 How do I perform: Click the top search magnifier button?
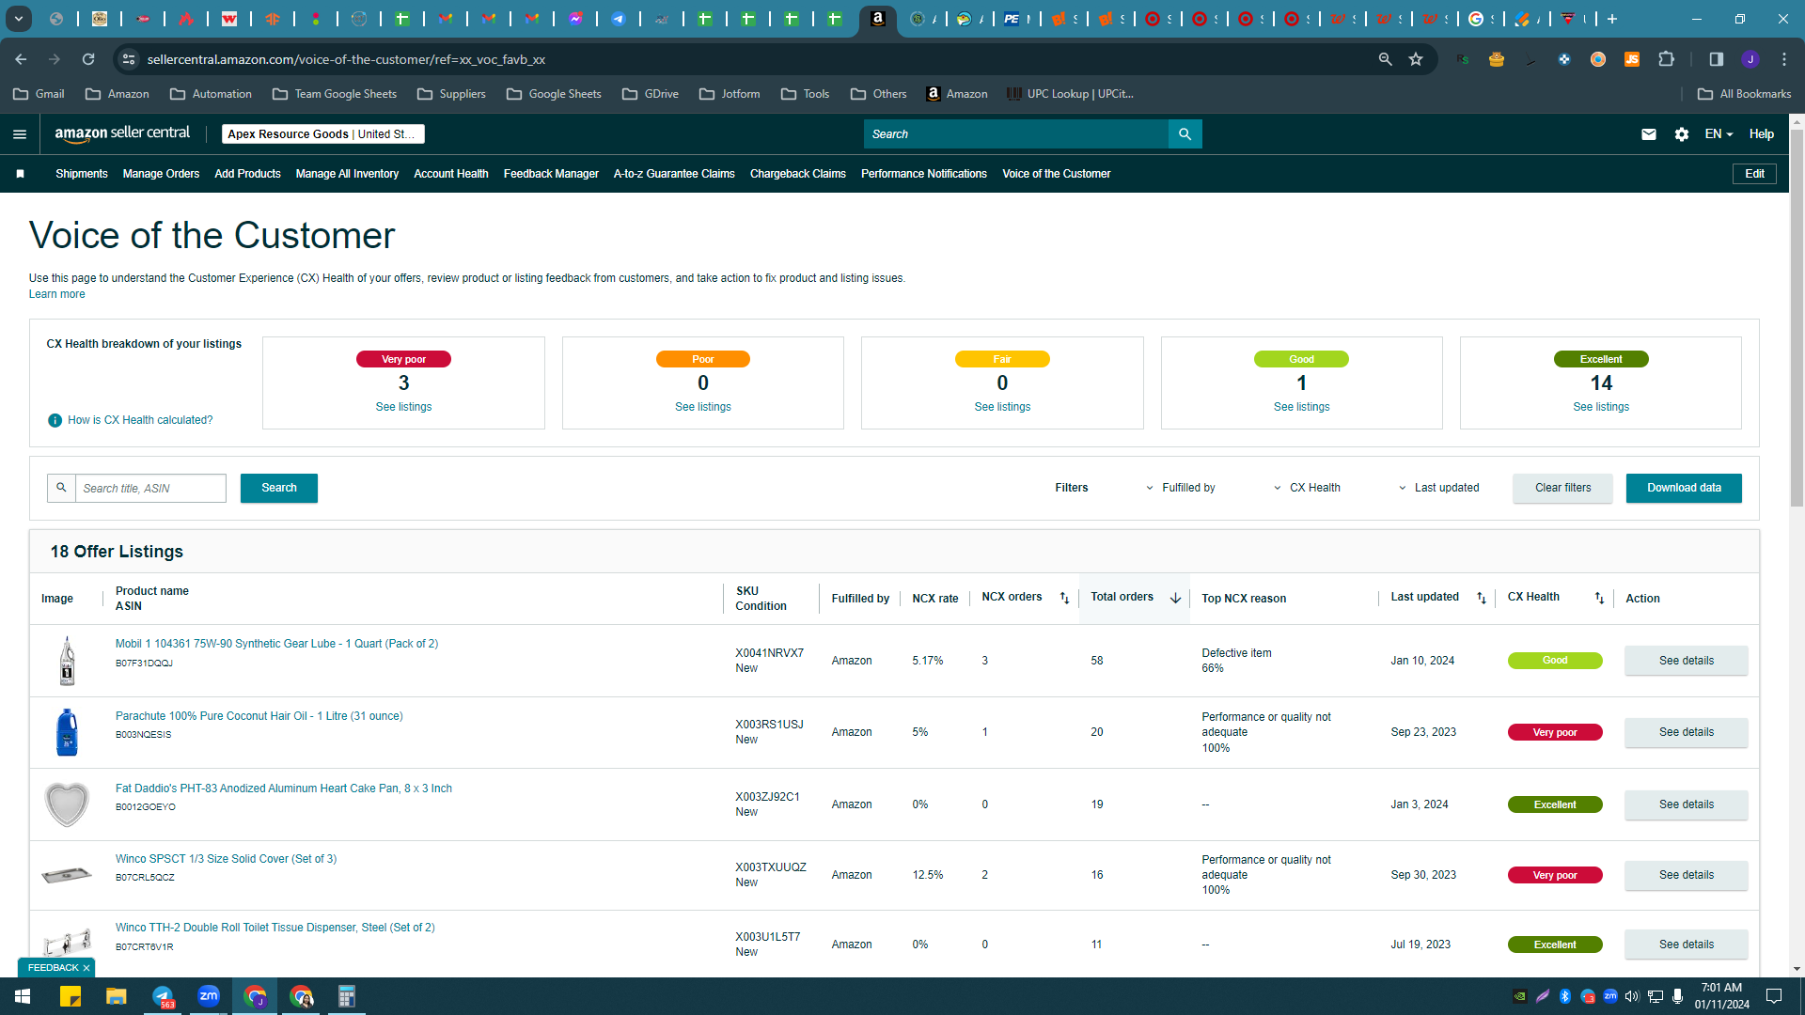pyautogui.click(x=1185, y=134)
